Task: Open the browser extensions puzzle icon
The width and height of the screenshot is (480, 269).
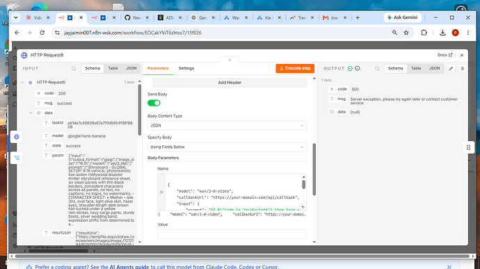Action: tap(424, 33)
